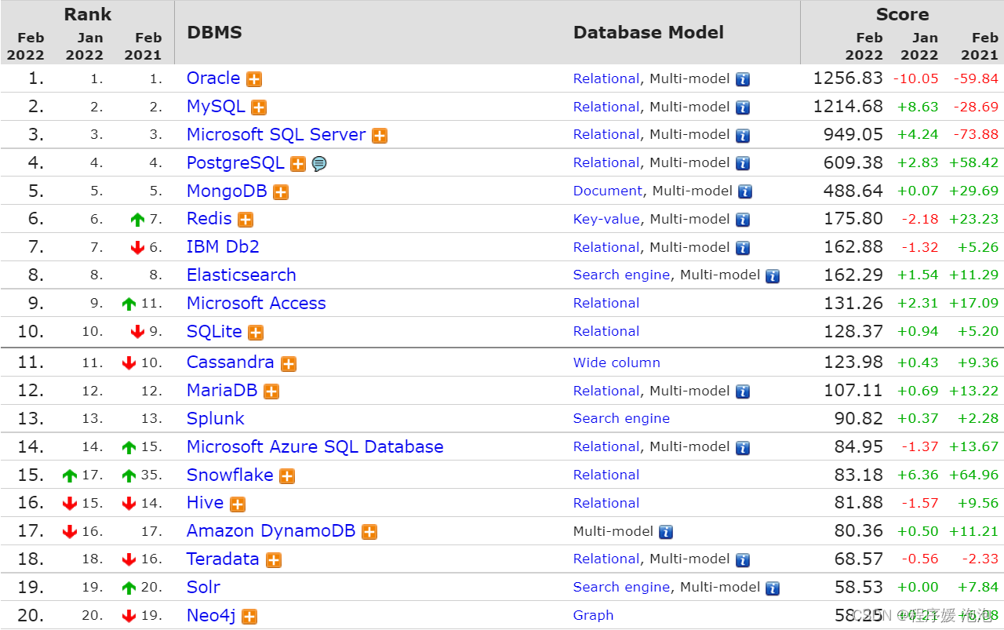This screenshot has height=630, width=1004.
Task: Click the Oracle score value 1256.83
Action: (848, 78)
